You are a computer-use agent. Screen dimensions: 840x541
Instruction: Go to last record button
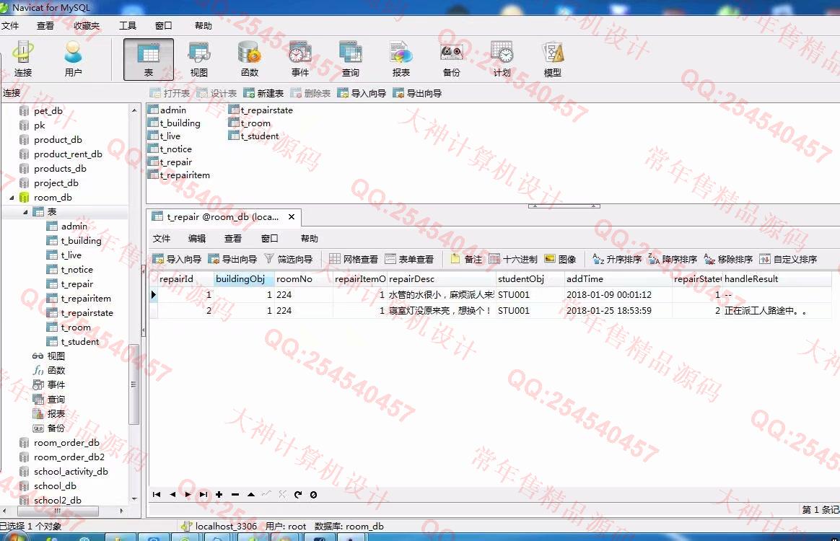[204, 494]
